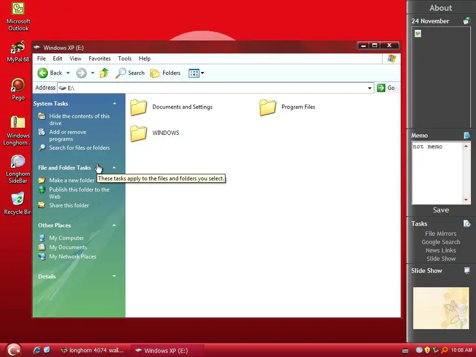Select the Pego desktop icon

coord(18,89)
